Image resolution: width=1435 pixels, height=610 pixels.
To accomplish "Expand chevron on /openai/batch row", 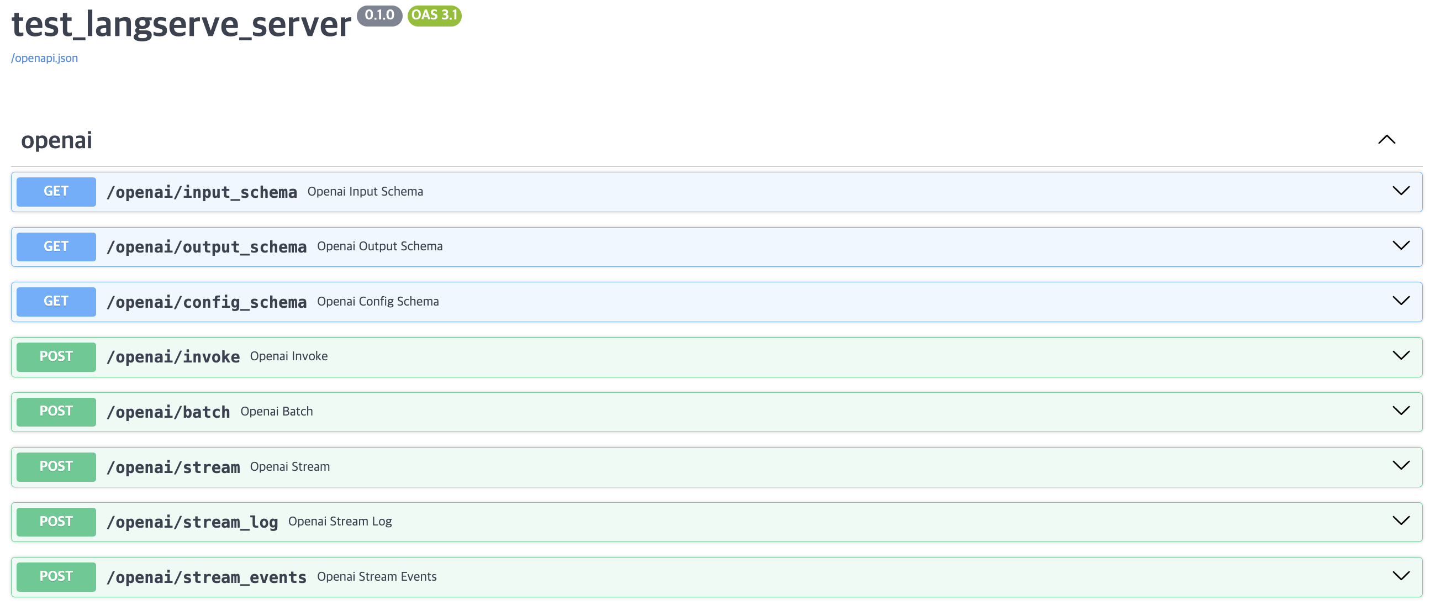I will coord(1400,411).
